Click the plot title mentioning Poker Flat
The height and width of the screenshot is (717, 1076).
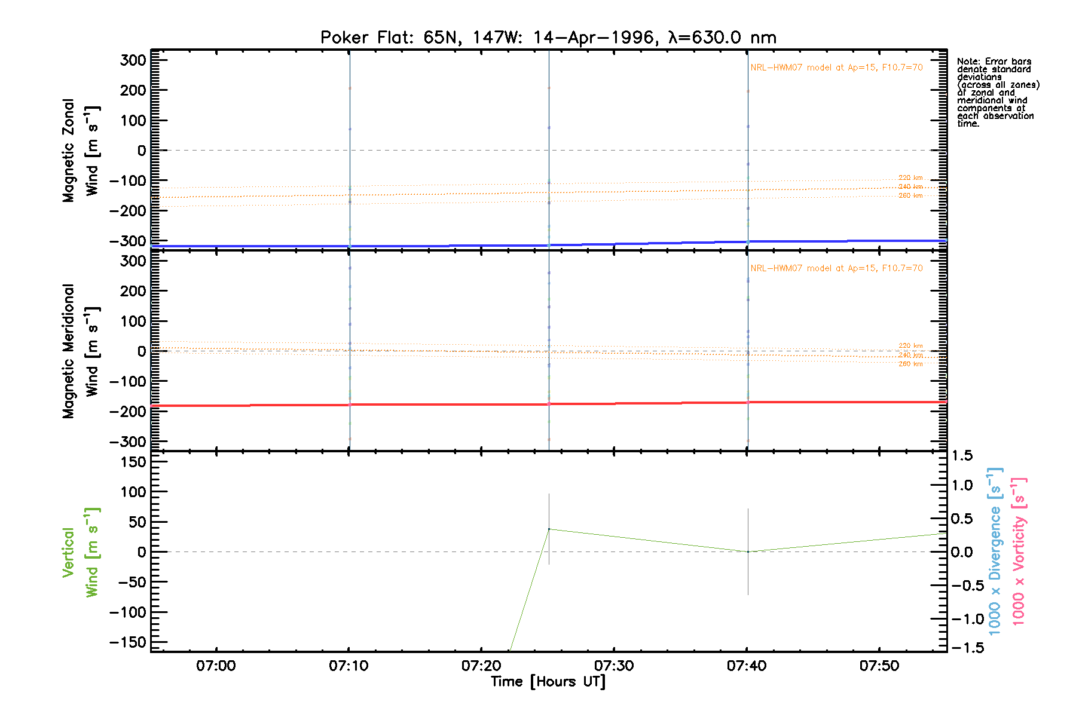[x=548, y=38]
